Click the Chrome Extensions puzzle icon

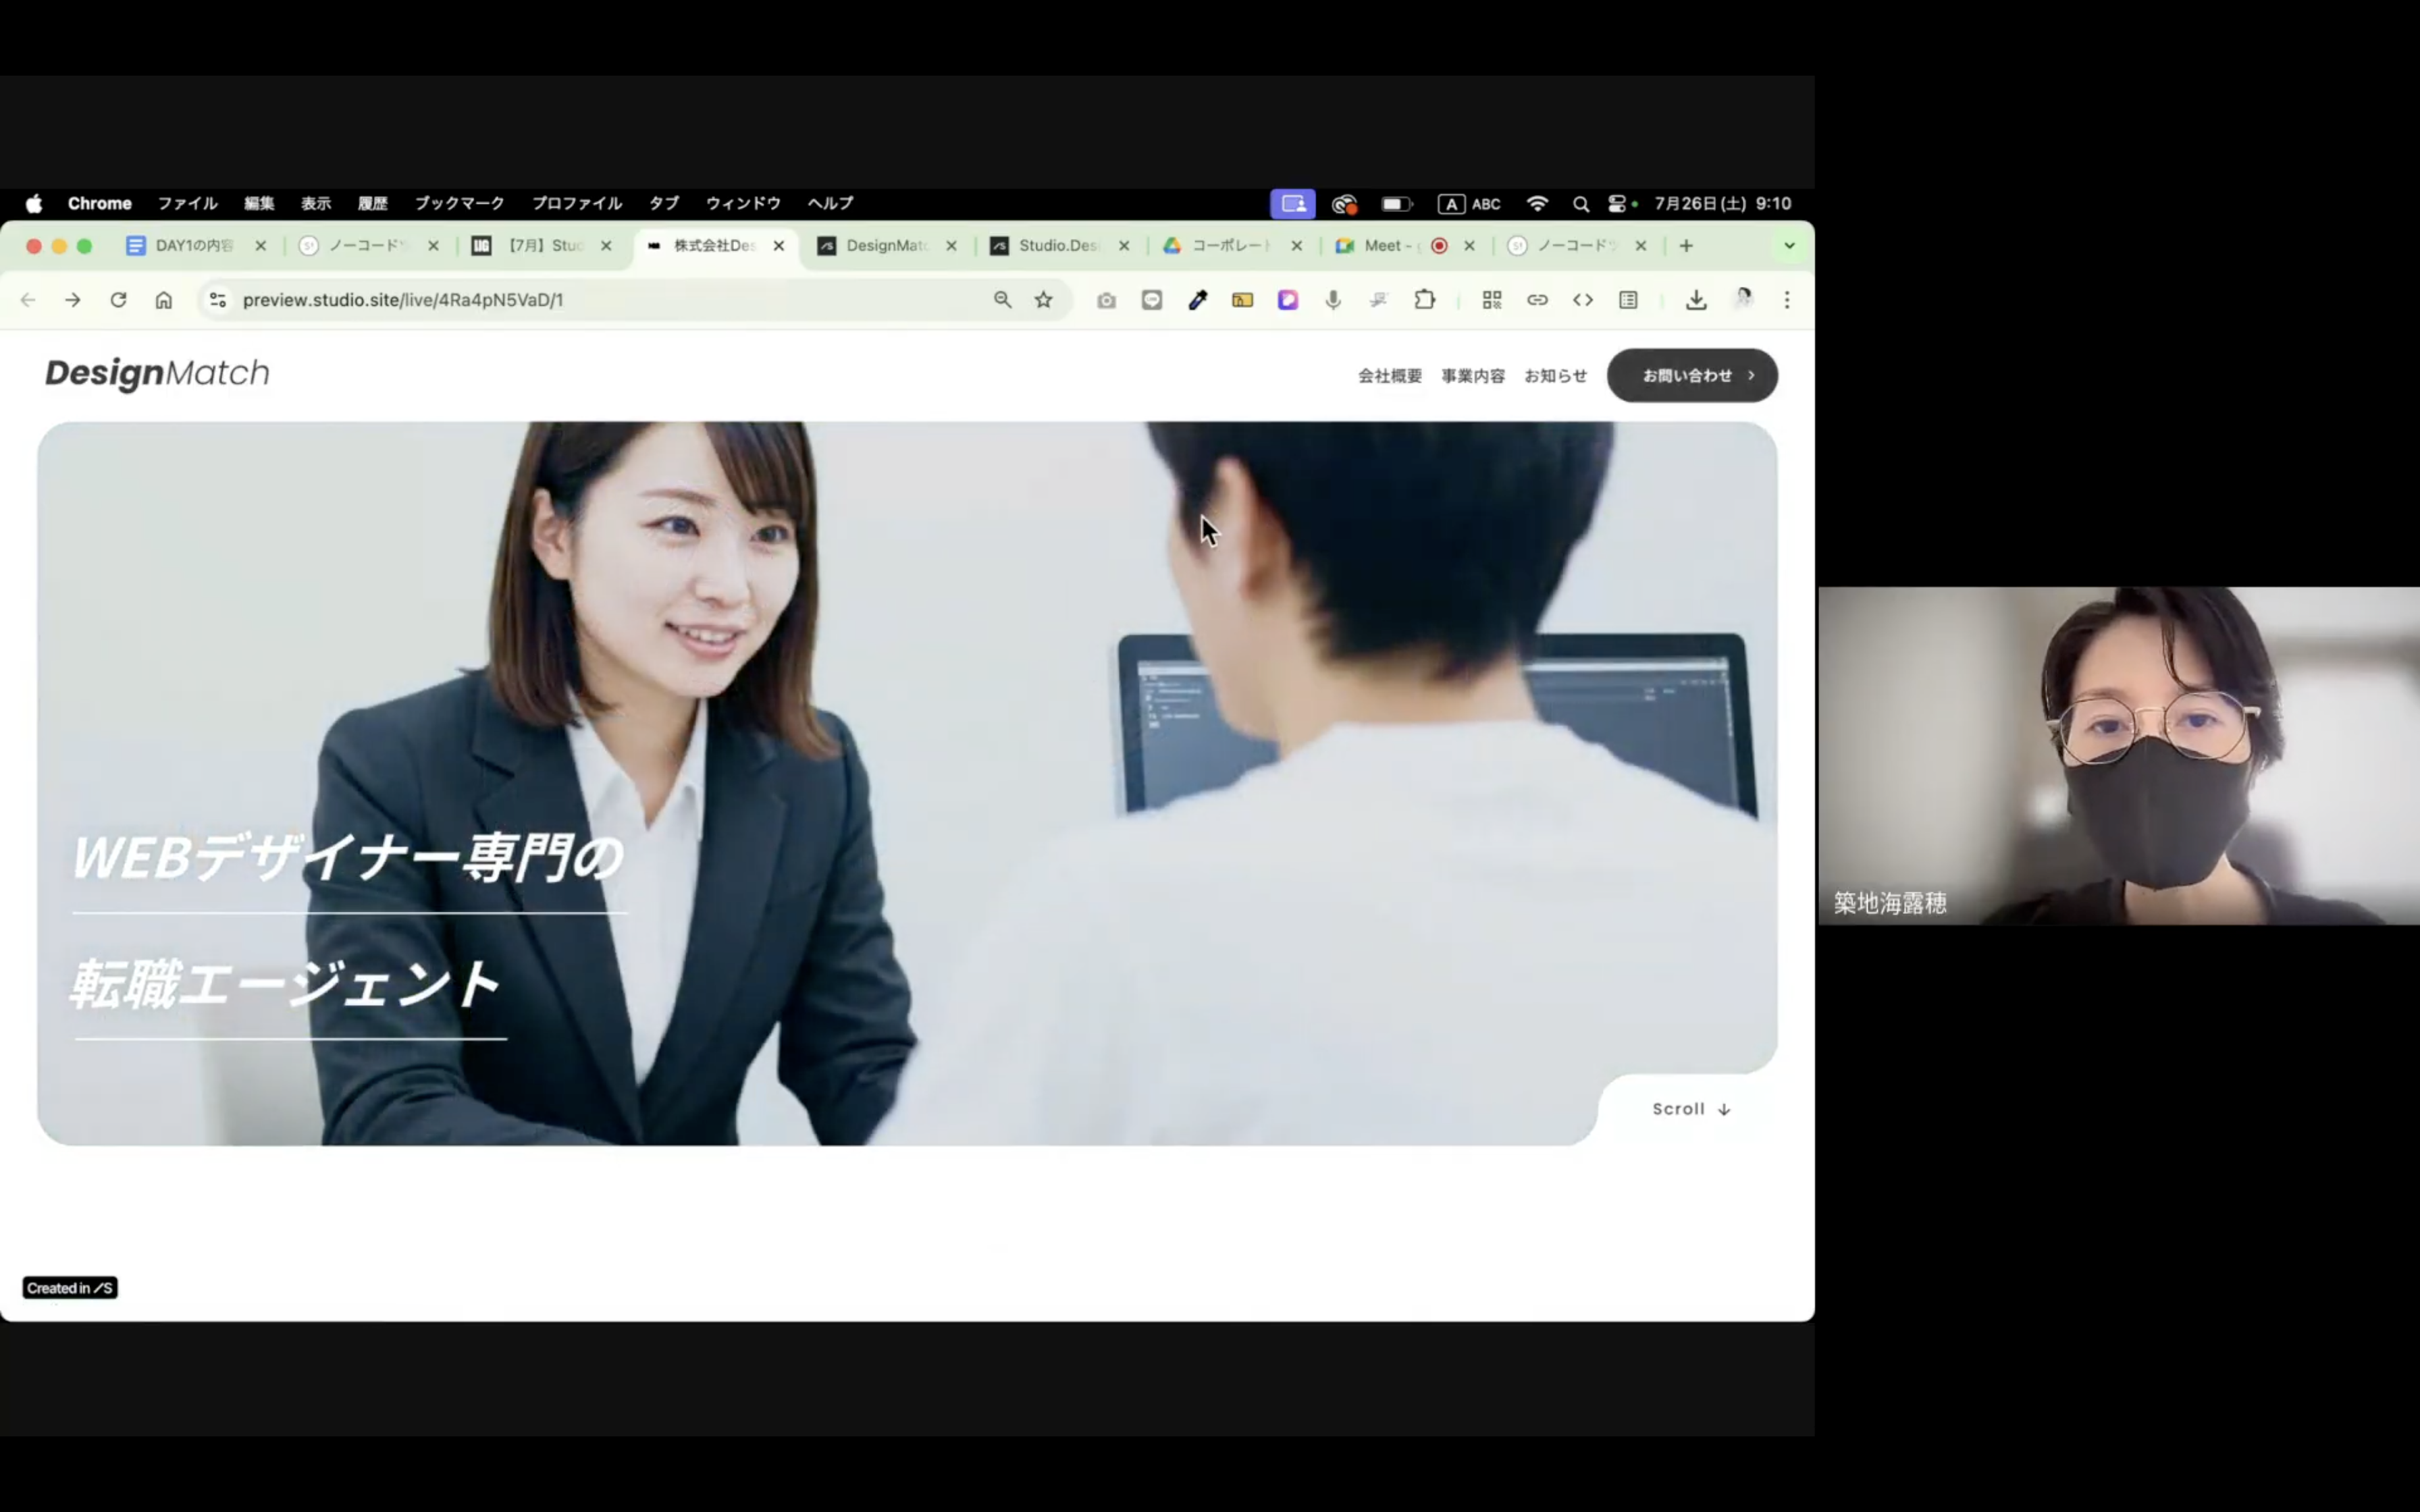[1424, 300]
